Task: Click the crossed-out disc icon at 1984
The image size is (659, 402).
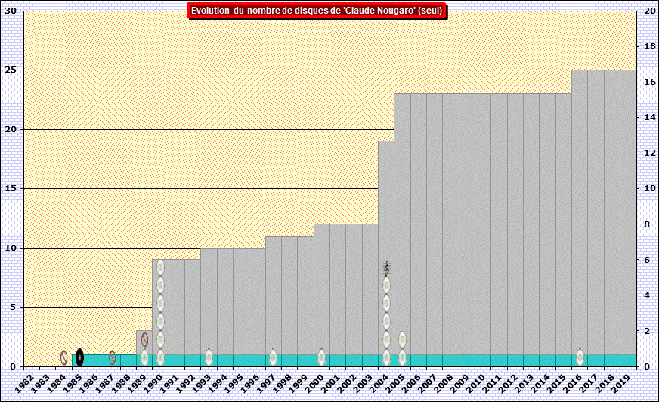Action: (x=63, y=357)
